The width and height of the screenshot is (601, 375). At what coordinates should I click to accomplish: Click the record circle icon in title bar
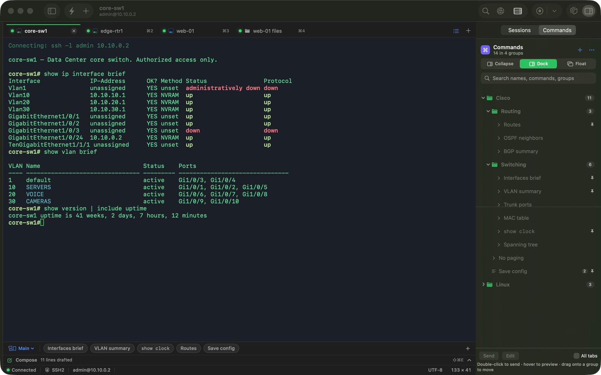click(x=540, y=11)
